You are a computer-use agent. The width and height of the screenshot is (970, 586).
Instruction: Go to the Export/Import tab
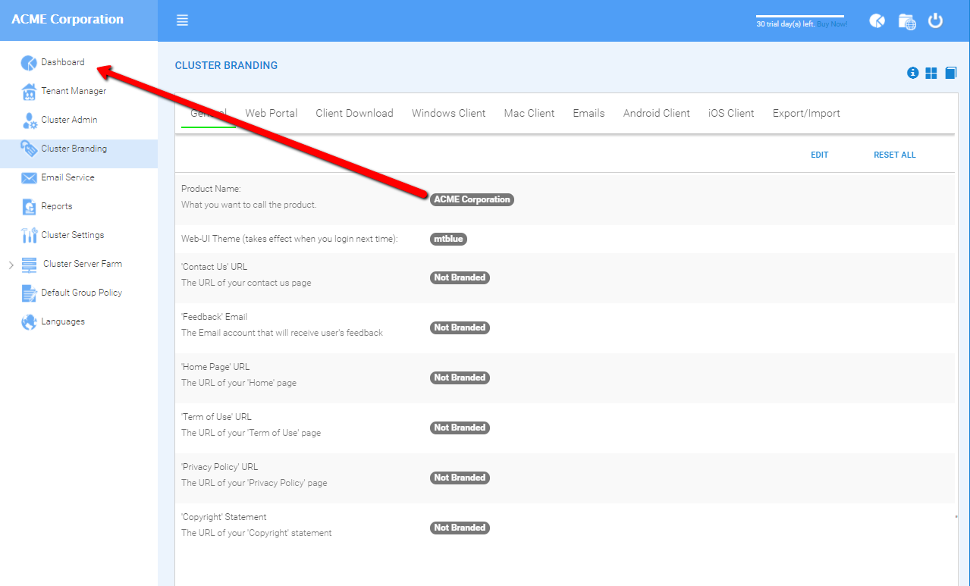click(x=806, y=113)
